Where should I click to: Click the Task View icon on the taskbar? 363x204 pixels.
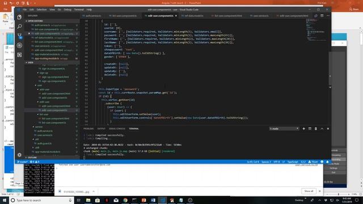[x=79, y=200]
